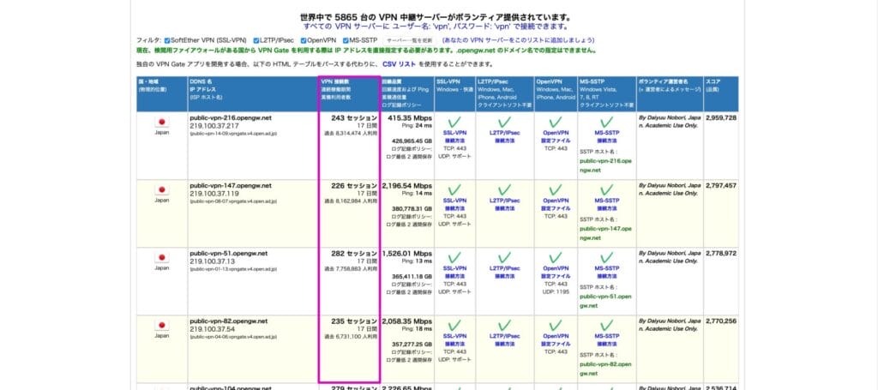Open the 'あなたの VPN サーバーをこのリストに追加' link
Image resolution: width=878 pixels, height=390 pixels.
click(x=518, y=40)
